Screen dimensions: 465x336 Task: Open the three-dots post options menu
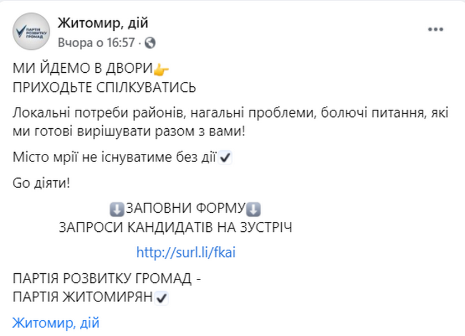(x=435, y=29)
